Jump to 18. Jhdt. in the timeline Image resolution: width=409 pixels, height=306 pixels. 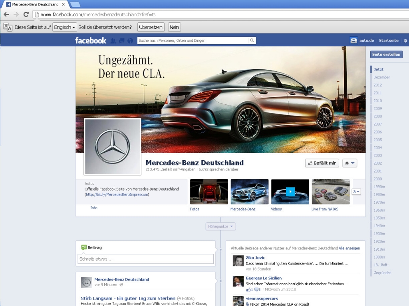[381, 265]
